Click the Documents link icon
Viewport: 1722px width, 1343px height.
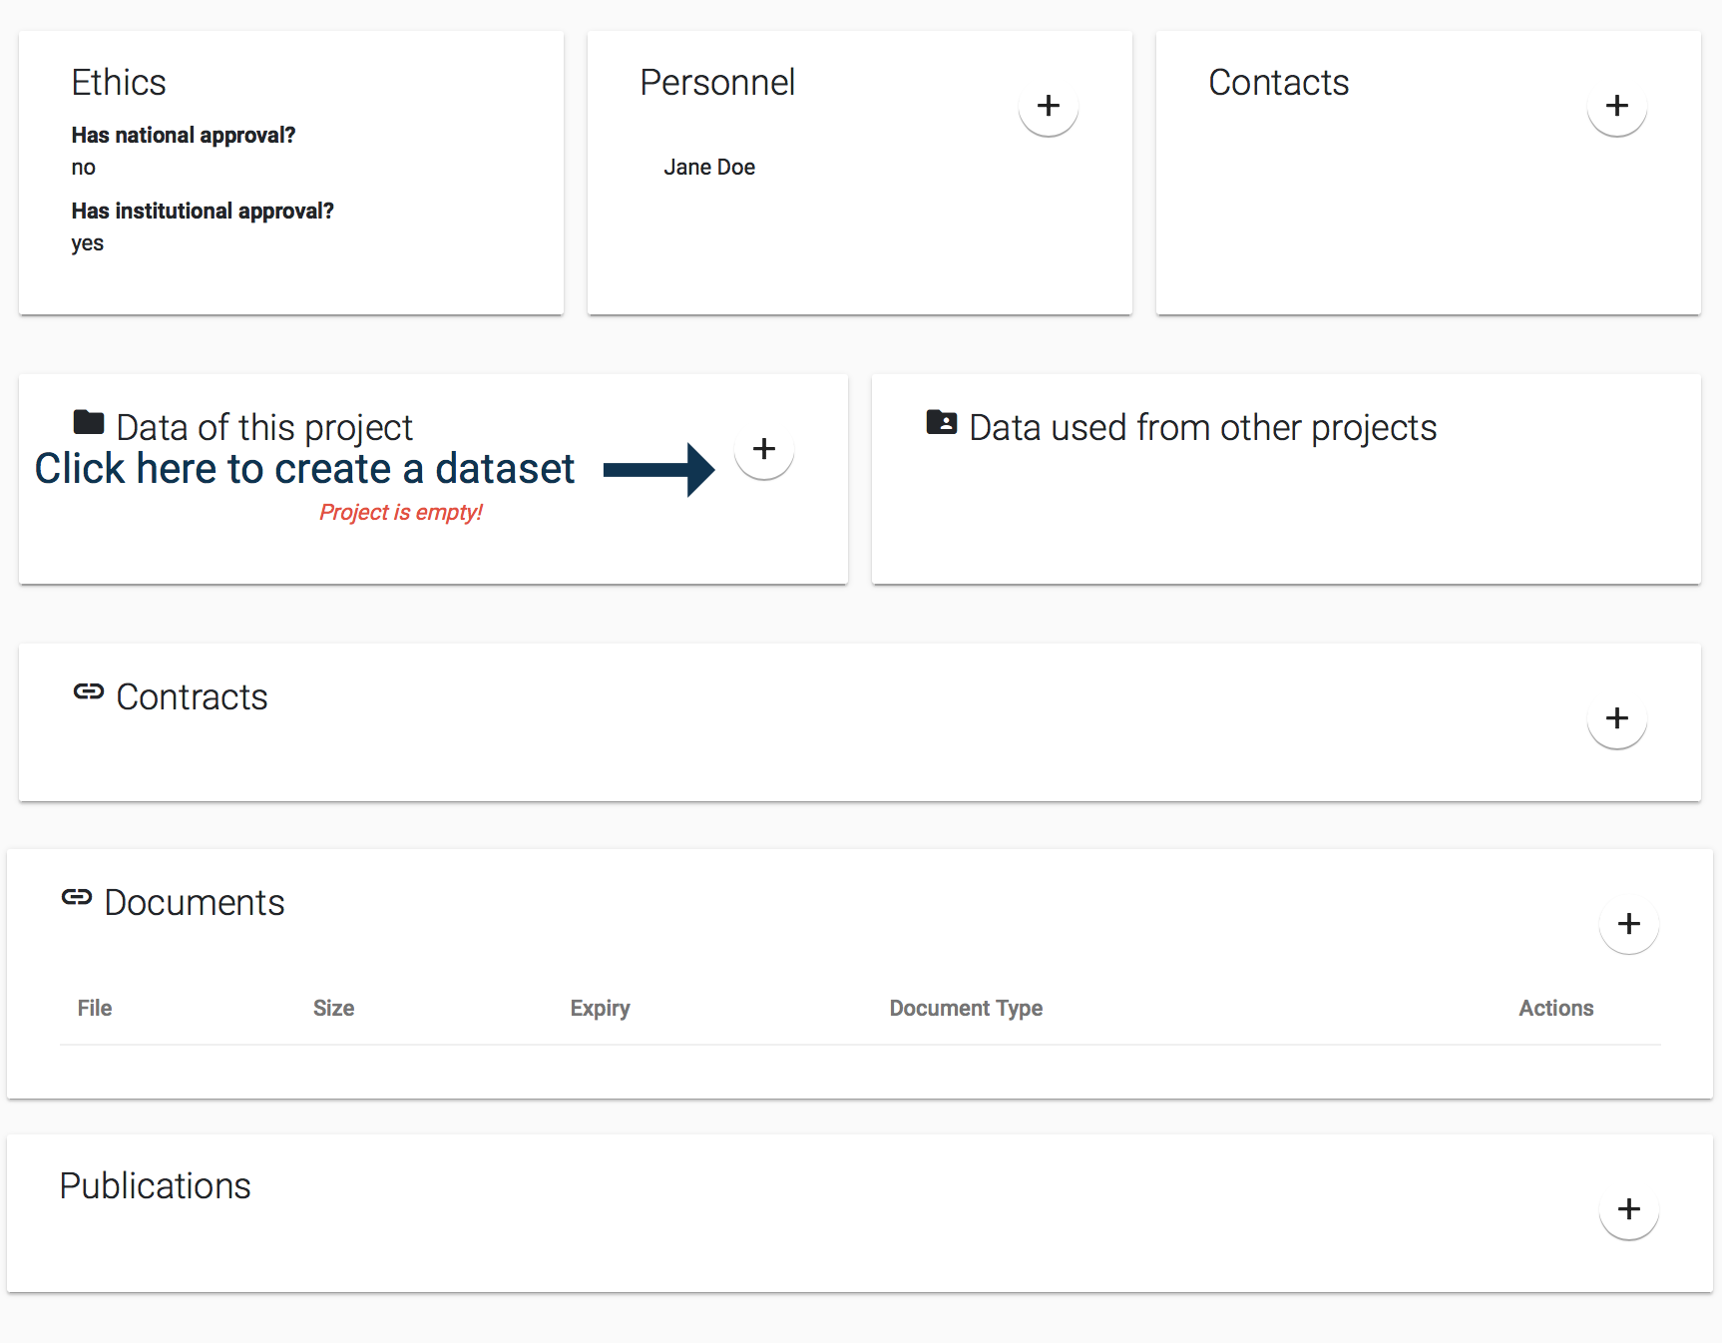pyautogui.click(x=77, y=898)
